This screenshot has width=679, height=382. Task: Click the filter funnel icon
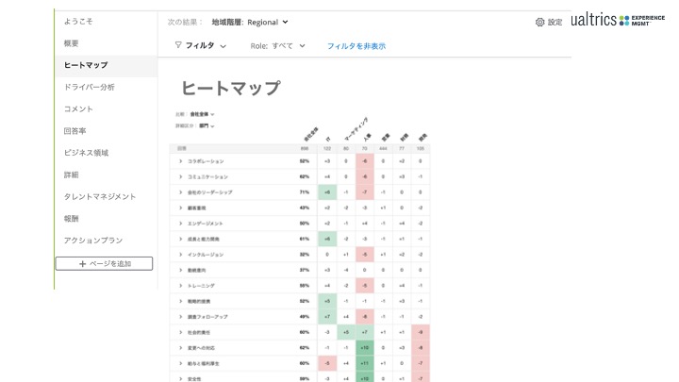(178, 45)
